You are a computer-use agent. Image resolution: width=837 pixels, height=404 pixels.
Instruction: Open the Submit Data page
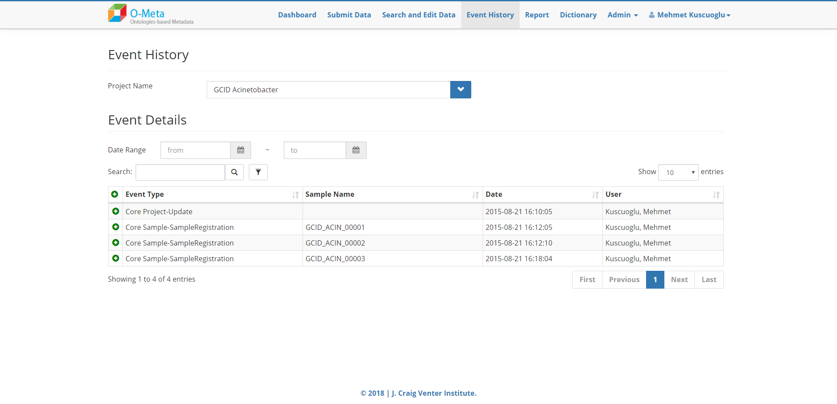click(349, 15)
